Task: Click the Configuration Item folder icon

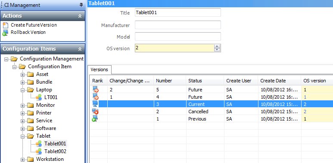Action: coord(22,66)
